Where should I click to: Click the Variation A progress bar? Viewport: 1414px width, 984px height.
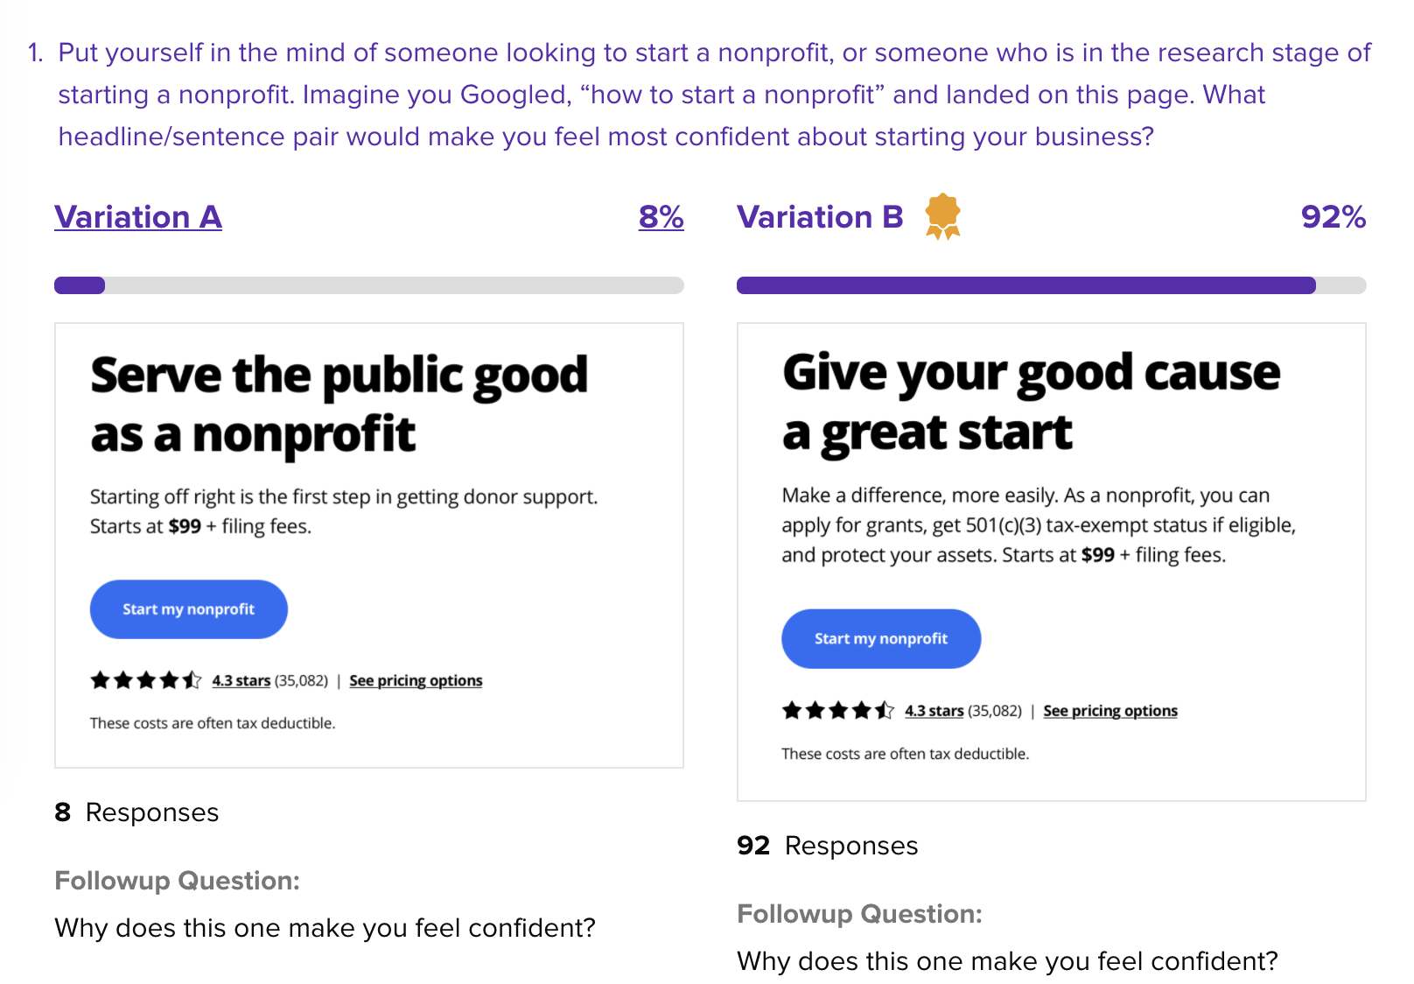368,285
